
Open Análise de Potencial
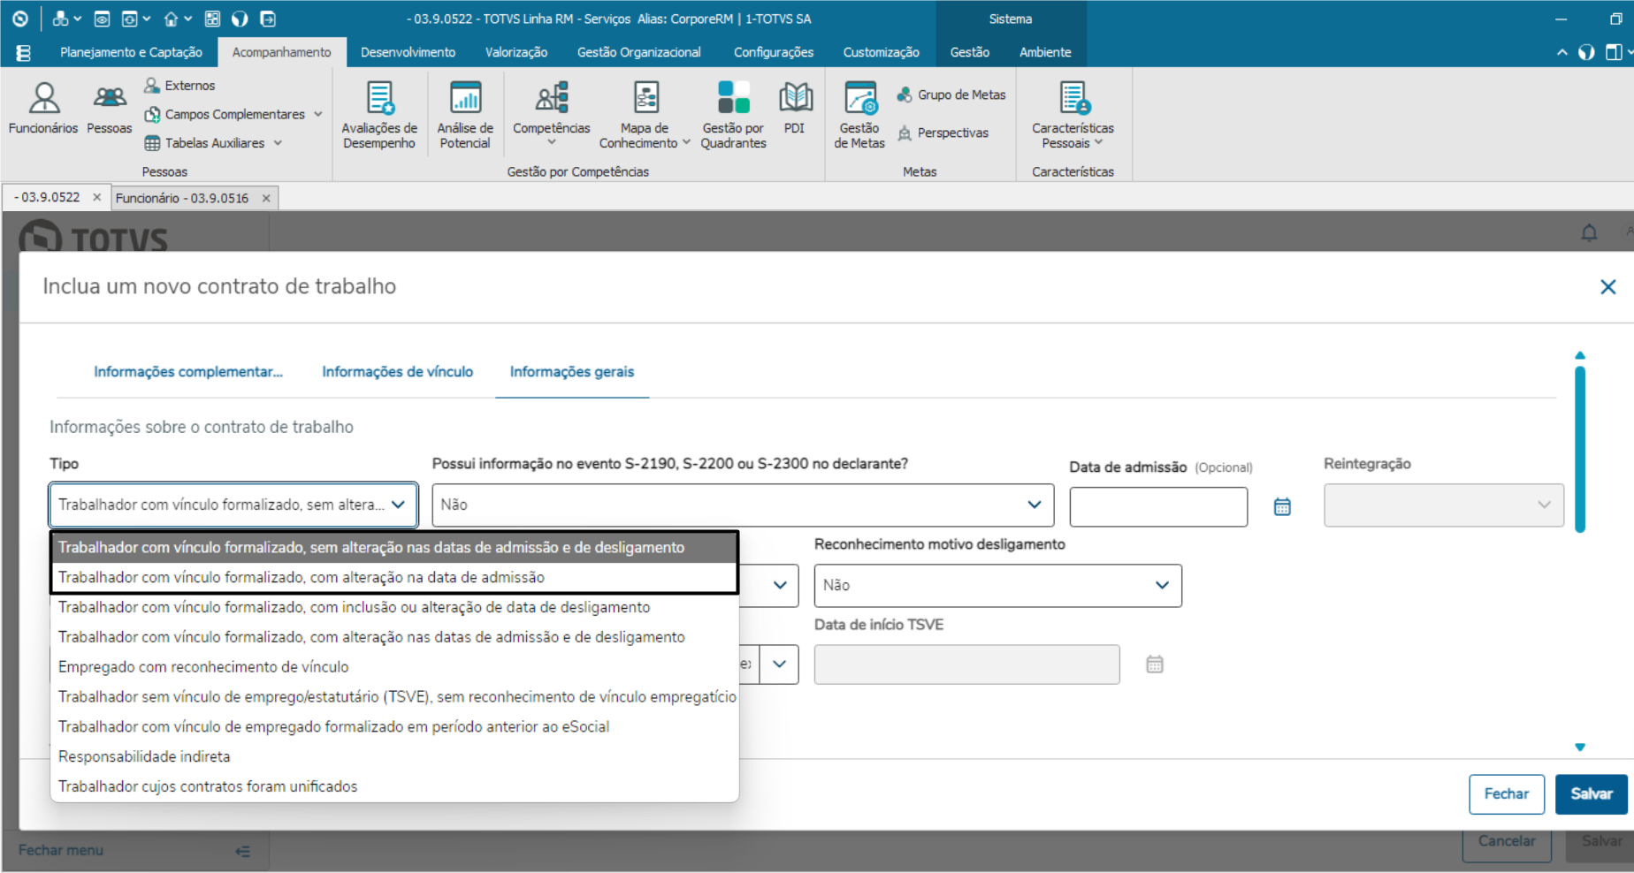click(x=465, y=114)
